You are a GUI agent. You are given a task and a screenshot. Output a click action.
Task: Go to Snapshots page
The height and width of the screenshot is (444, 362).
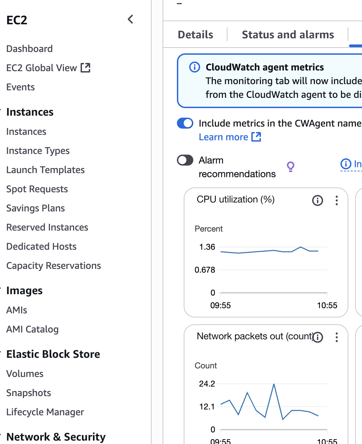coord(29,393)
